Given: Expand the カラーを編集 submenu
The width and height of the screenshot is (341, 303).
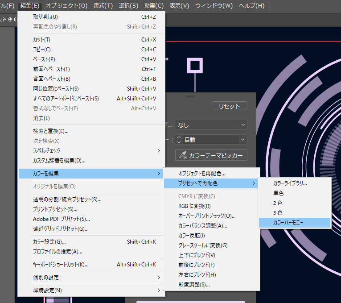Looking at the screenshot, I should click(90, 174).
